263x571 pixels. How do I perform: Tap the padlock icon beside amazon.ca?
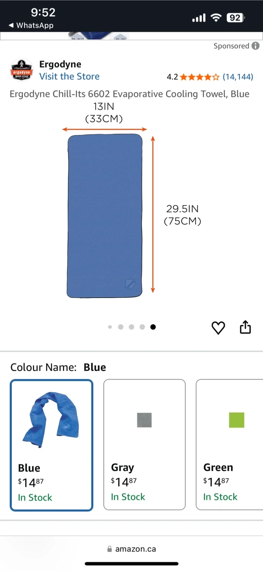(x=110, y=549)
